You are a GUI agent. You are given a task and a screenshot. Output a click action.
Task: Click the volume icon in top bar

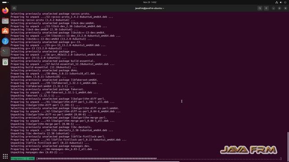coord(281,2)
